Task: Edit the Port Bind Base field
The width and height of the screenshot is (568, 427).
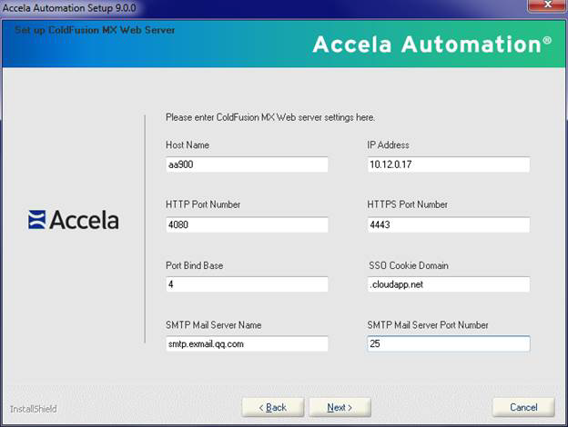Action: coord(246,284)
